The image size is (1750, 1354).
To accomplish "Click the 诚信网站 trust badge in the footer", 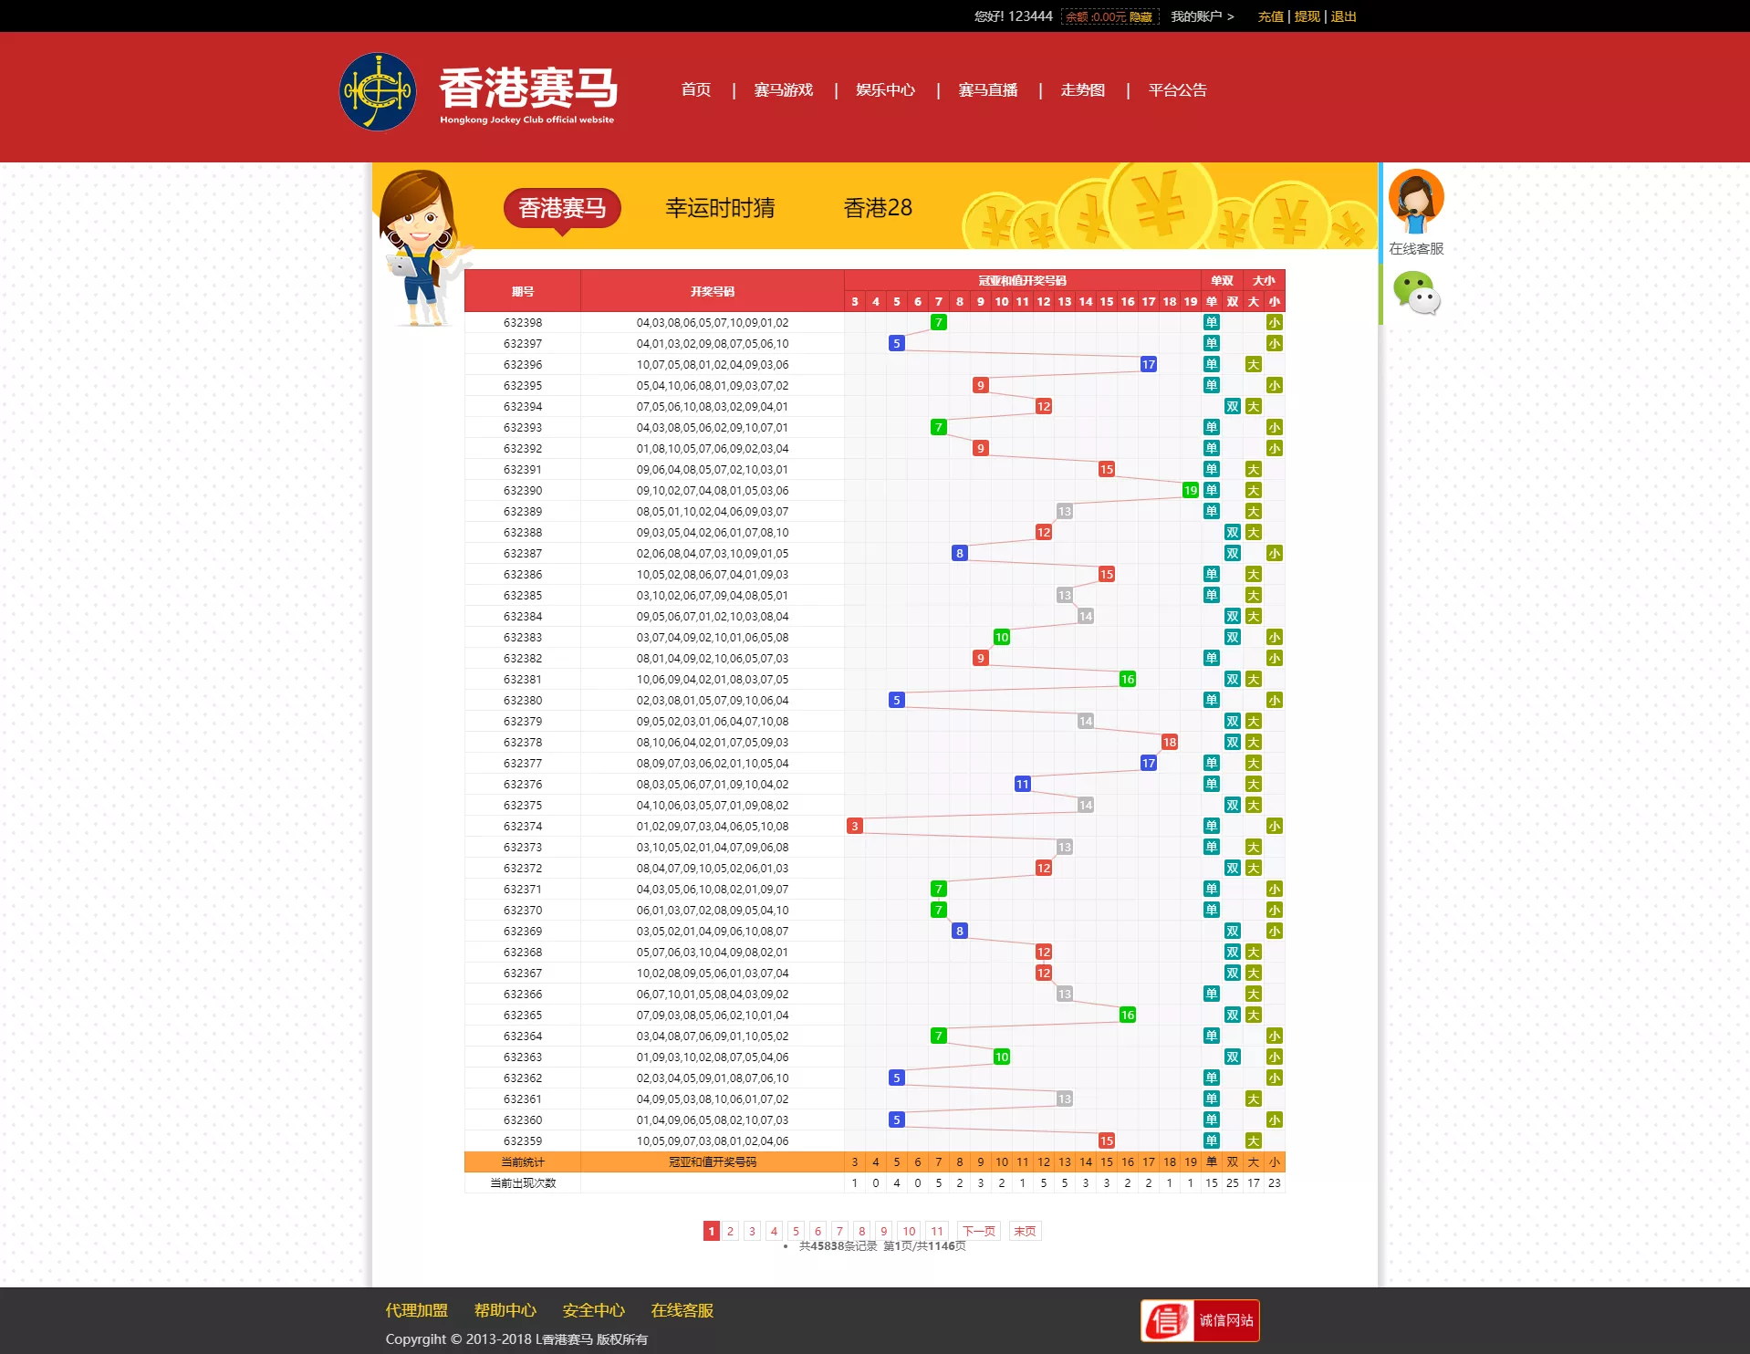I will (1198, 1319).
